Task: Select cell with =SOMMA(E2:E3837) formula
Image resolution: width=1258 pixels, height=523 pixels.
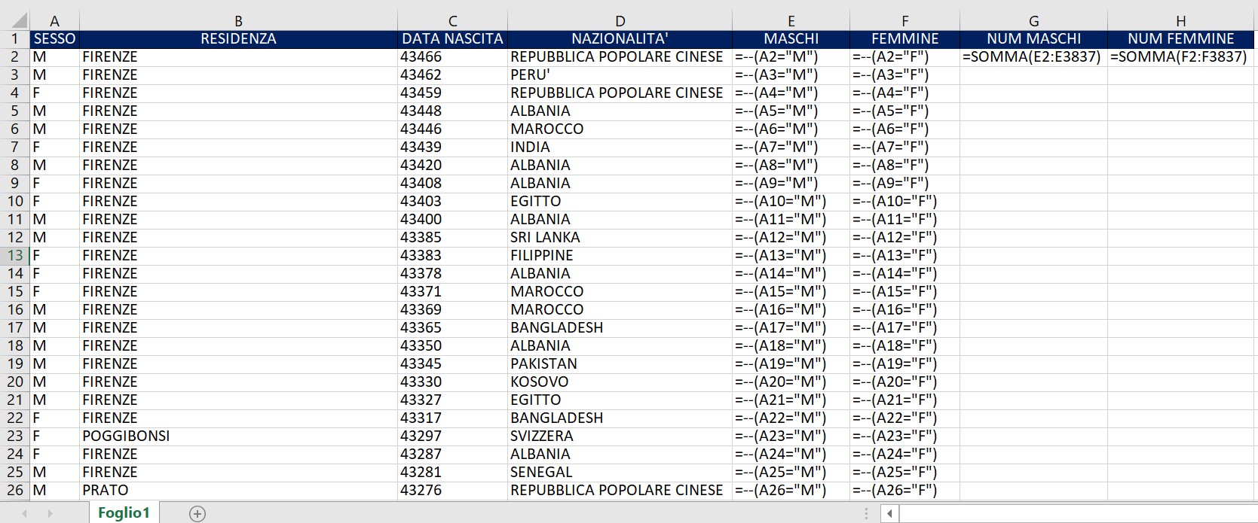Action: (1033, 57)
